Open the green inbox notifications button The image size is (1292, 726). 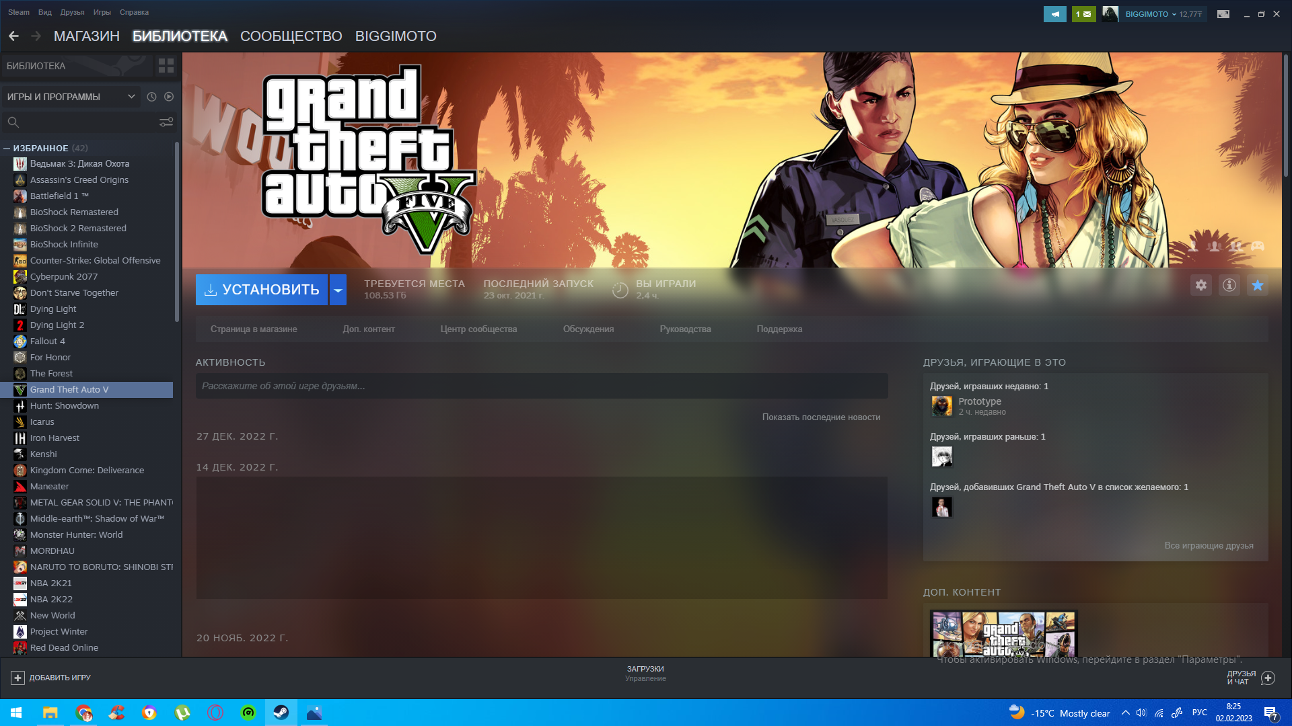1083,14
